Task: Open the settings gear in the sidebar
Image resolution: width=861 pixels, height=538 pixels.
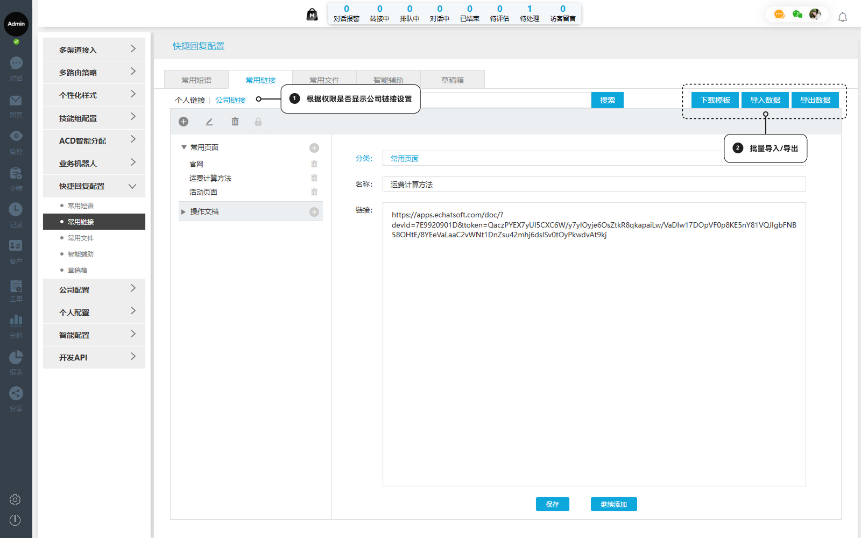Action: pyautogui.click(x=15, y=500)
